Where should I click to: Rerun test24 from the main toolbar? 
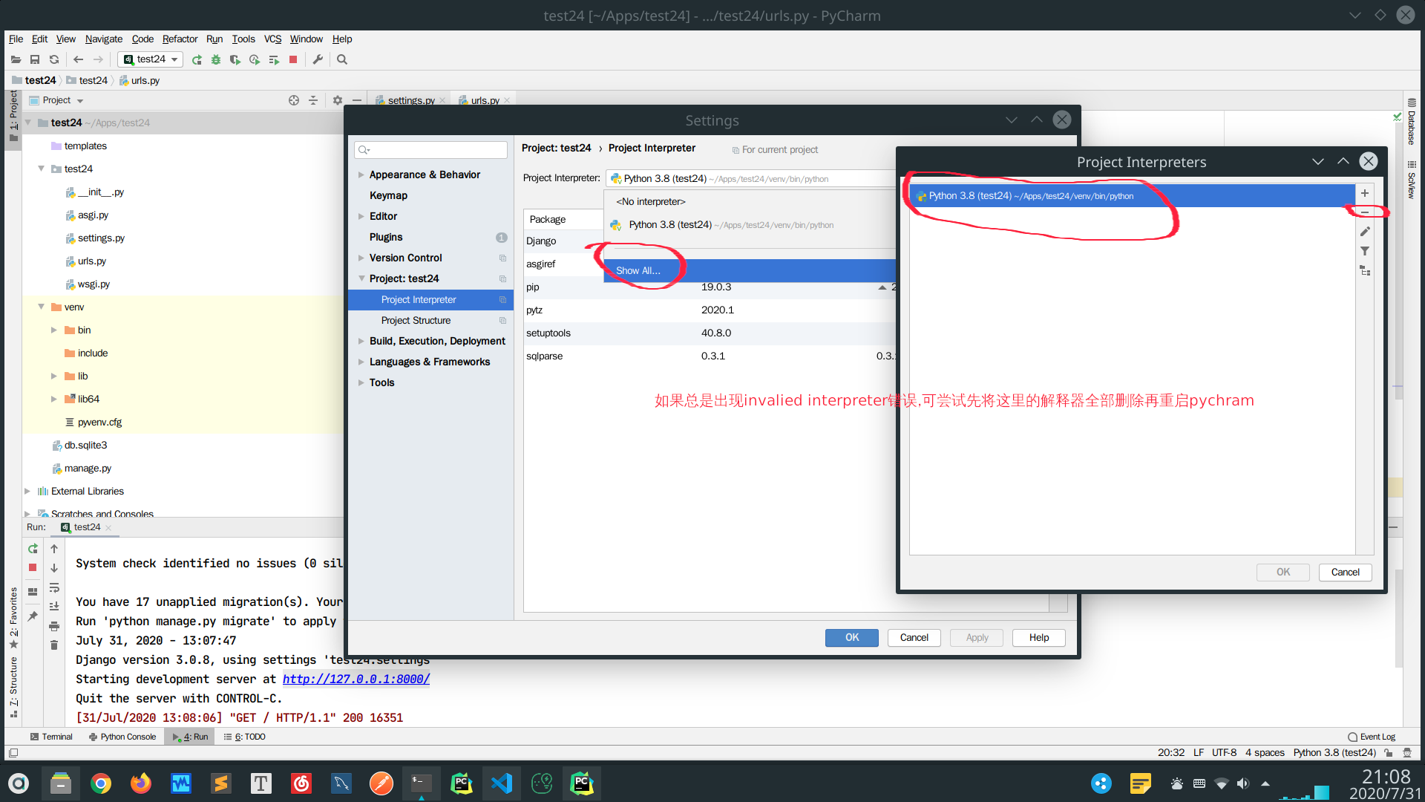197,59
